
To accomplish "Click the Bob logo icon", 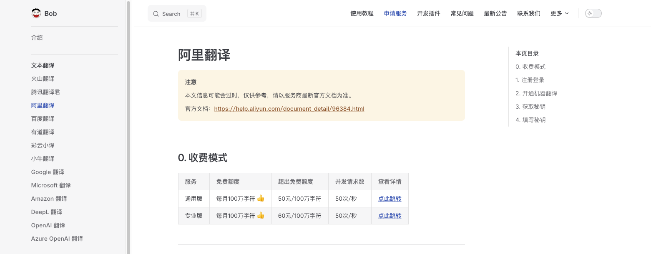I will [36, 13].
